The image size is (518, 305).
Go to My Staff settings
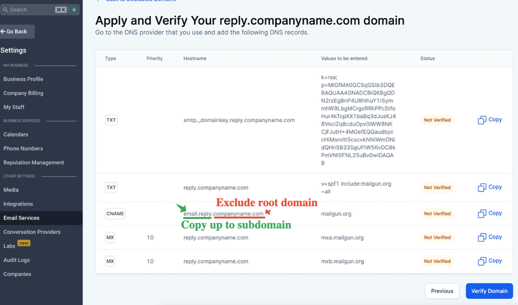click(x=14, y=107)
